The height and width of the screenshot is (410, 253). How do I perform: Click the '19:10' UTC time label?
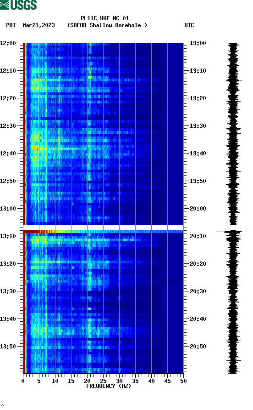(x=198, y=71)
